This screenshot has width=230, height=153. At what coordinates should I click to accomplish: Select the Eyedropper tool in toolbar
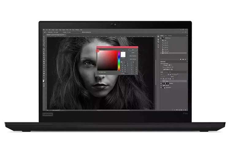pyautogui.click(x=44, y=47)
